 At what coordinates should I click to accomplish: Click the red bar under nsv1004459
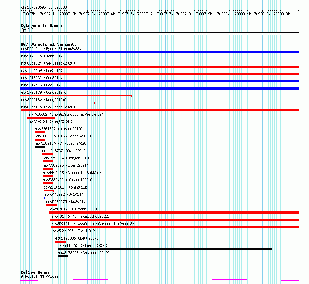(160, 74)
